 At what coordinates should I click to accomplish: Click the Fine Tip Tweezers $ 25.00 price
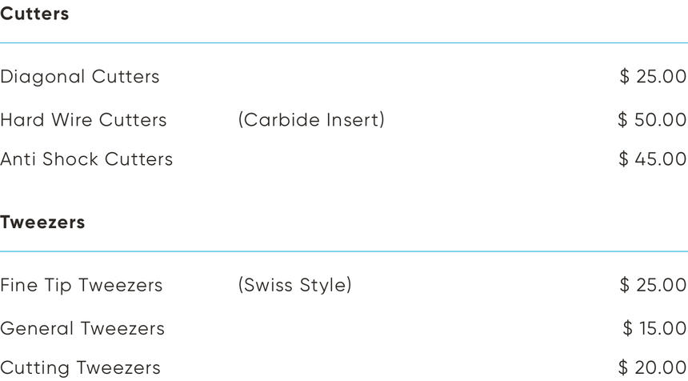[x=653, y=285]
